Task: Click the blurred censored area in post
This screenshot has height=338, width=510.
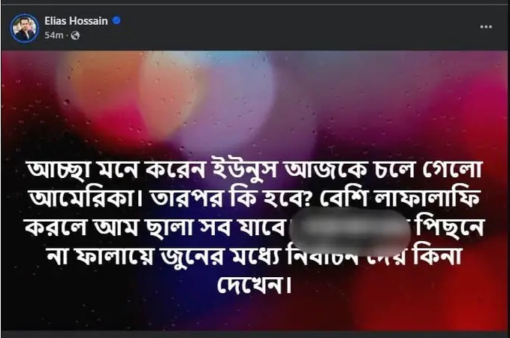Action: pyautogui.click(x=350, y=231)
